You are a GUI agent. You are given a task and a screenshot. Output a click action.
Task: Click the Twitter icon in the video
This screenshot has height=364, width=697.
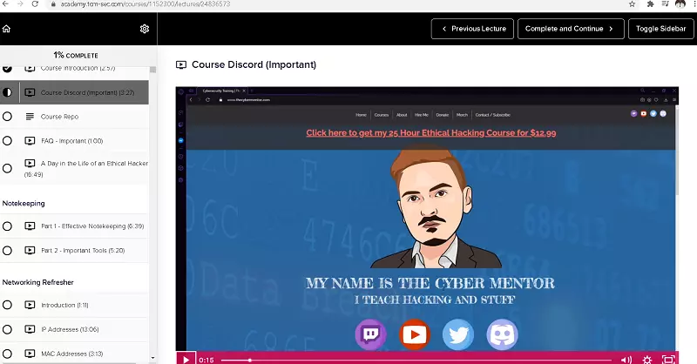coord(457,334)
